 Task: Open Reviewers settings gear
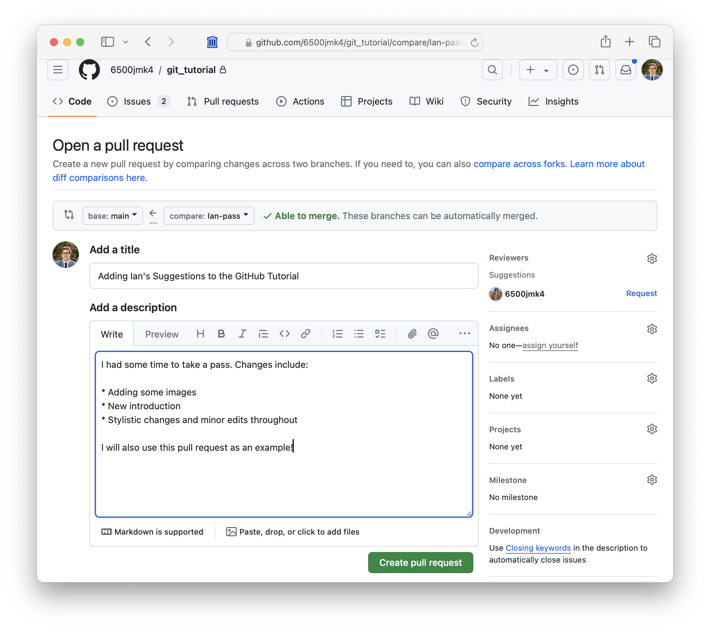click(x=651, y=259)
